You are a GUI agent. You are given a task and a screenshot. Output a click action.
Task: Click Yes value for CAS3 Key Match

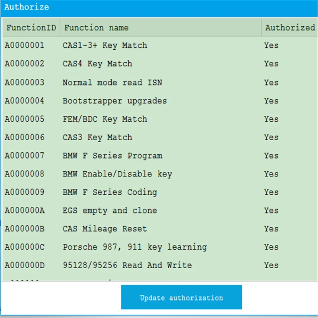[x=271, y=137]
